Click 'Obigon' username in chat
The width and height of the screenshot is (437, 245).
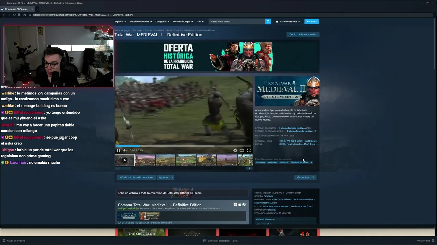8,150
